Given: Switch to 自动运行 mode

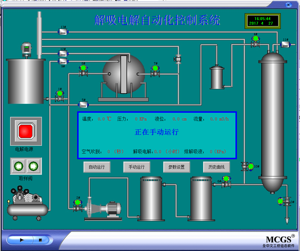Looking at the screenshot, I should tap(97, 167).
